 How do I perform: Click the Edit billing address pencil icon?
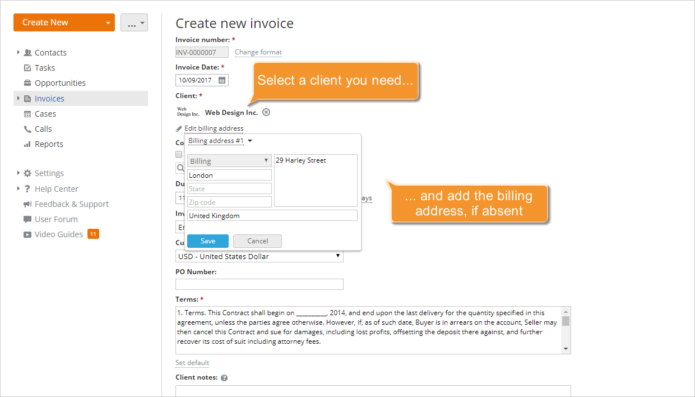(x=178, y=128)
